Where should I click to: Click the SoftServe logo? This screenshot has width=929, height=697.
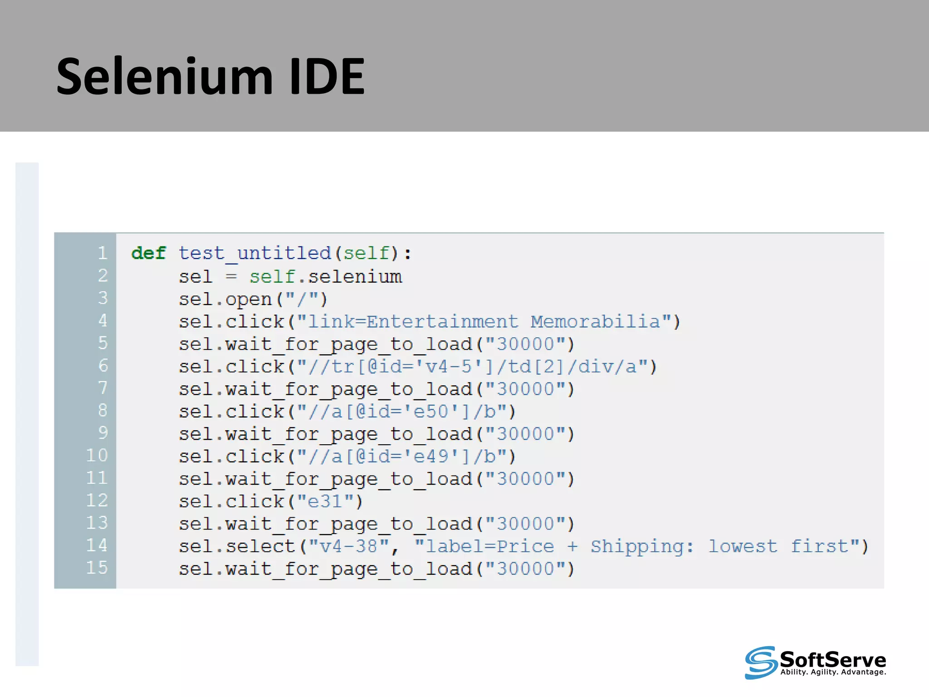click(815, 663)
